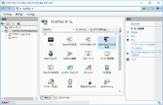Click arrow after FUJITSU in address bar
Screen dimensions: 163x105
pos(33,9)
